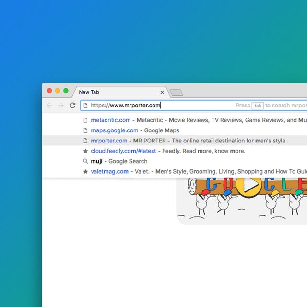The image size is (307, 307).
Task: Click the red close window button
Action: 49,91
